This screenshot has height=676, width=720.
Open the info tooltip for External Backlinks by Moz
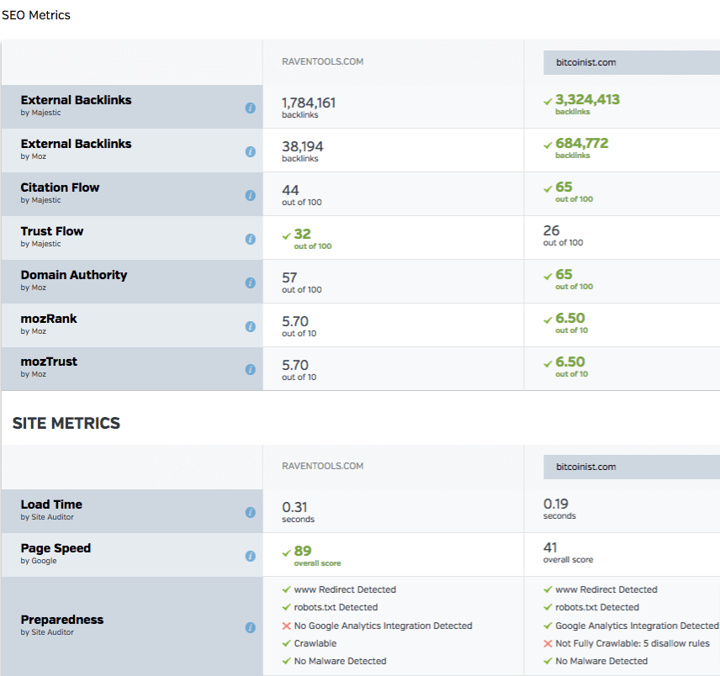(x=250, y=151)
